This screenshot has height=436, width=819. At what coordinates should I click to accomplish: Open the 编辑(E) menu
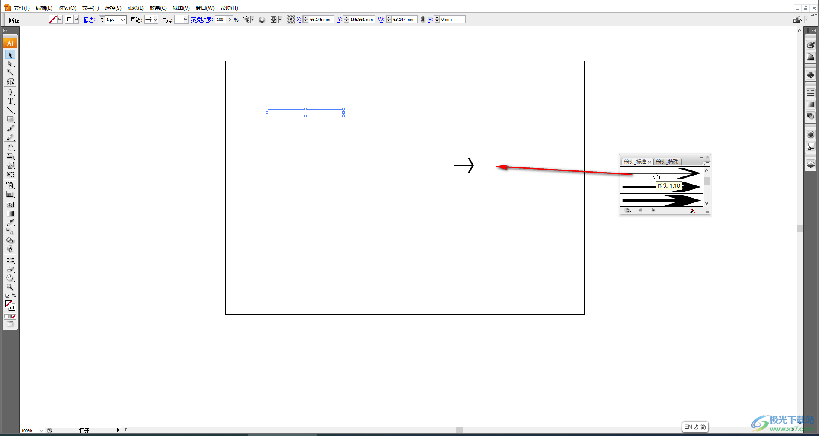[44, 8]
